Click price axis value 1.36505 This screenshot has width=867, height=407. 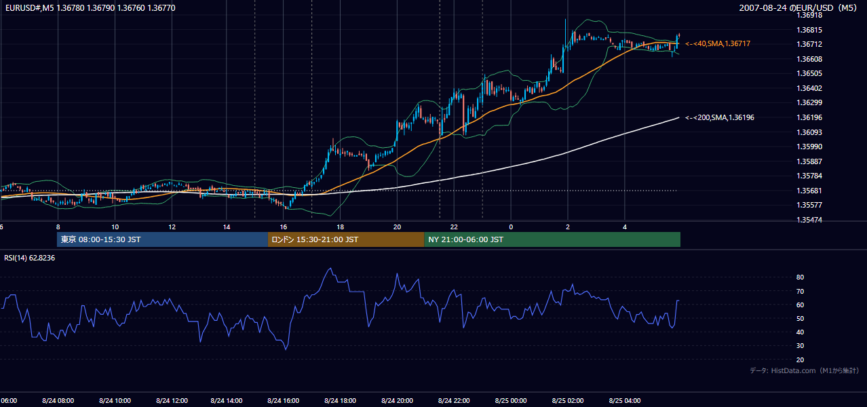[809, 73]
